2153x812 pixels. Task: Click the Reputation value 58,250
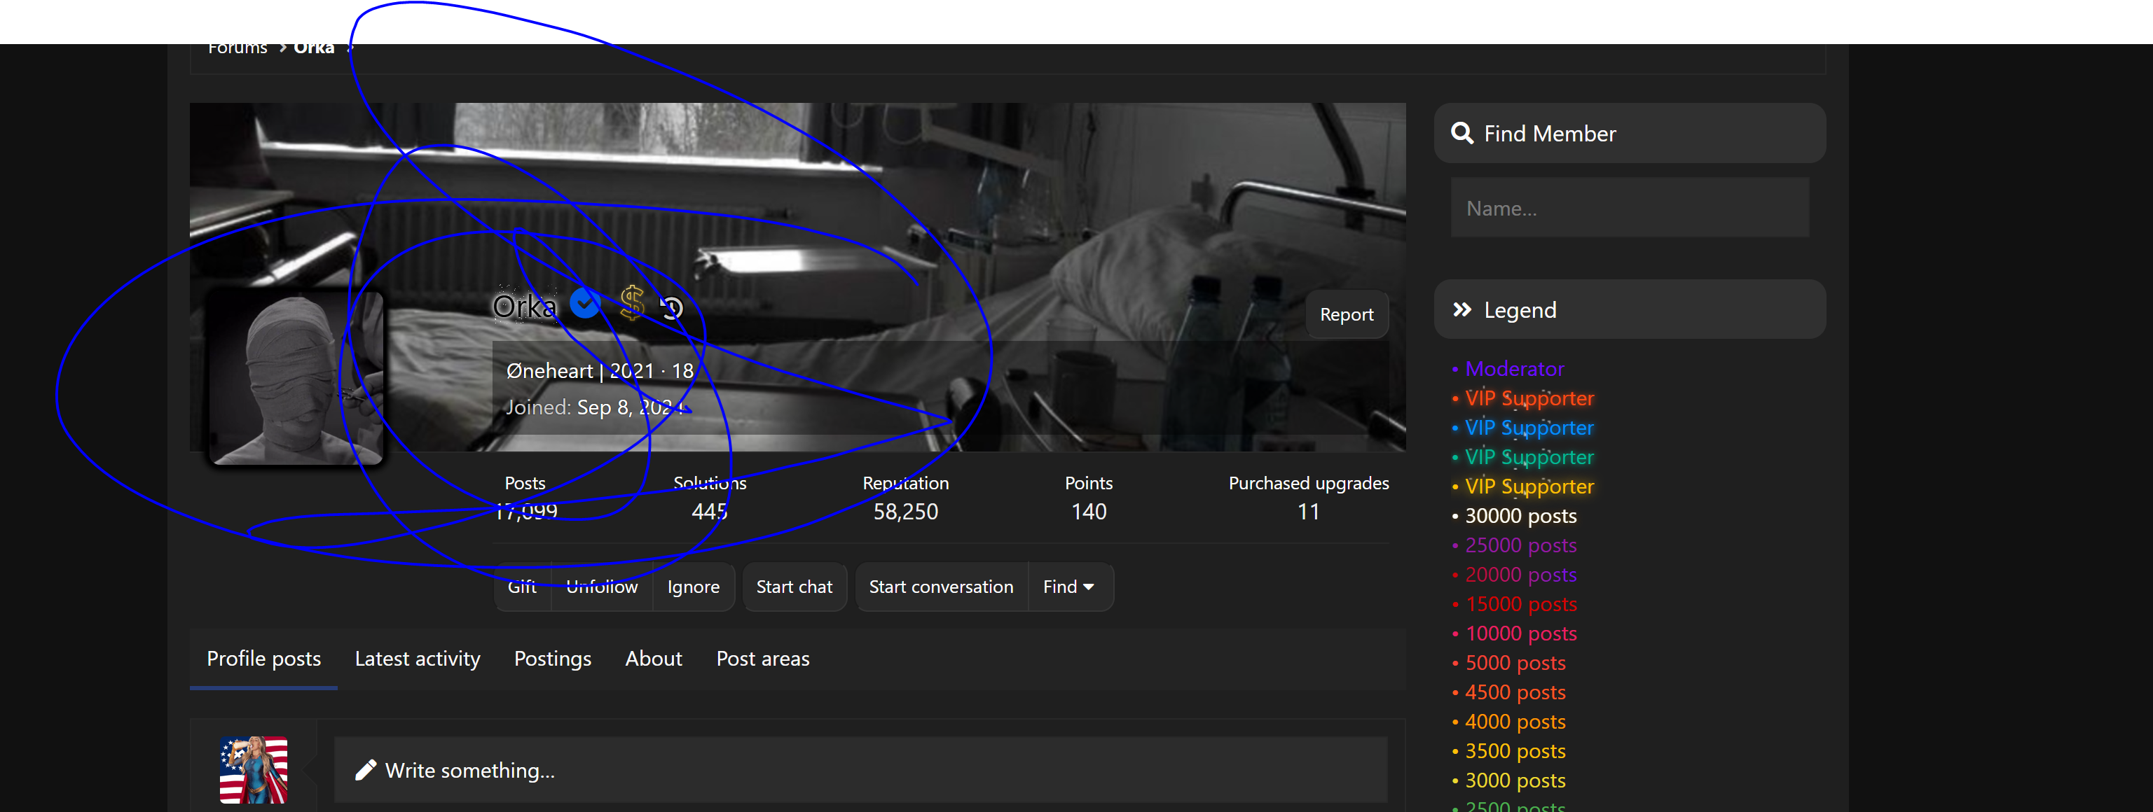click(x=906, y=511)
